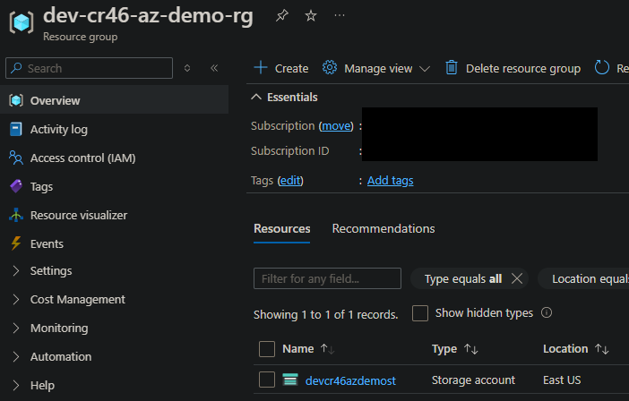
Task: Open the more options ellipsis menu
Action: [x=340, y=15]
